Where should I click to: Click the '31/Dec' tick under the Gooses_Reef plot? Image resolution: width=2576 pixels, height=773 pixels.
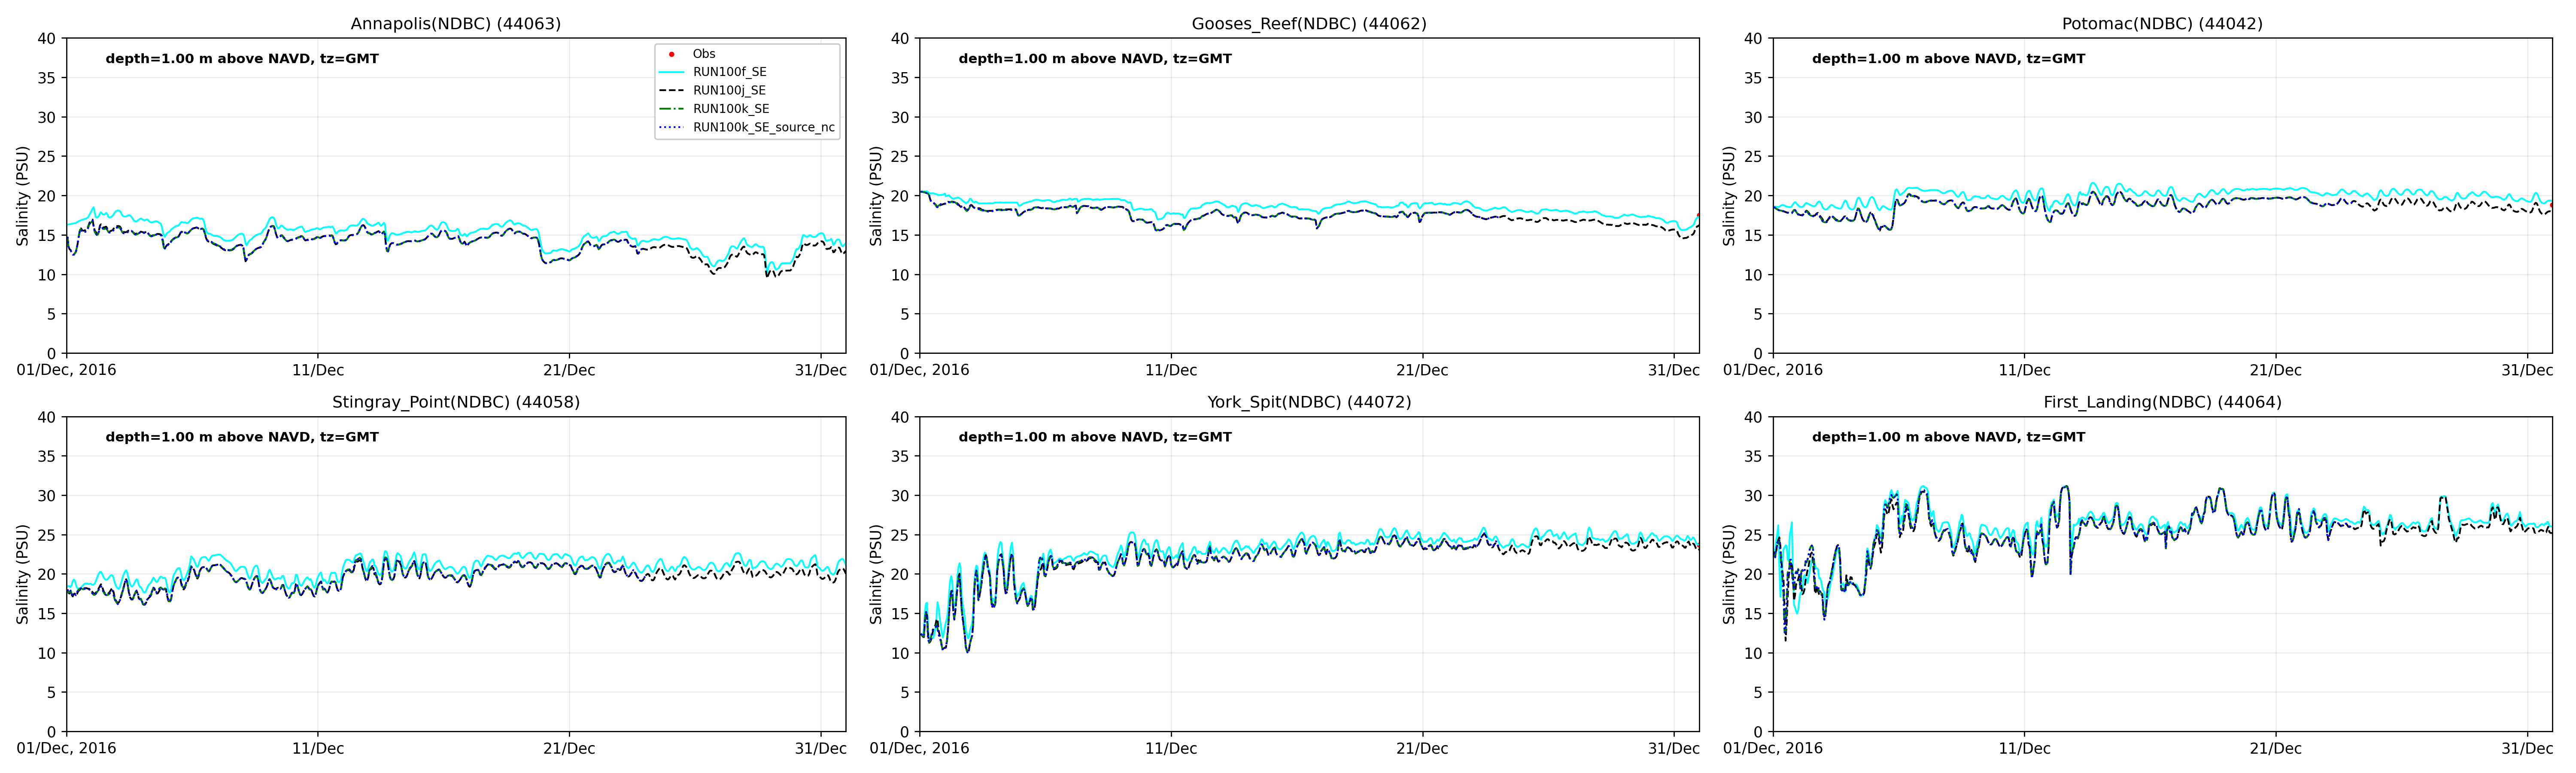[1674, 370]
